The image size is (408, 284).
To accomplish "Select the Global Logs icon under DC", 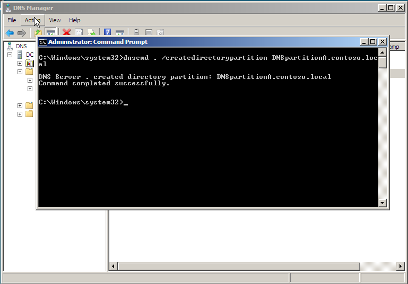I will [x=30, y=63].
